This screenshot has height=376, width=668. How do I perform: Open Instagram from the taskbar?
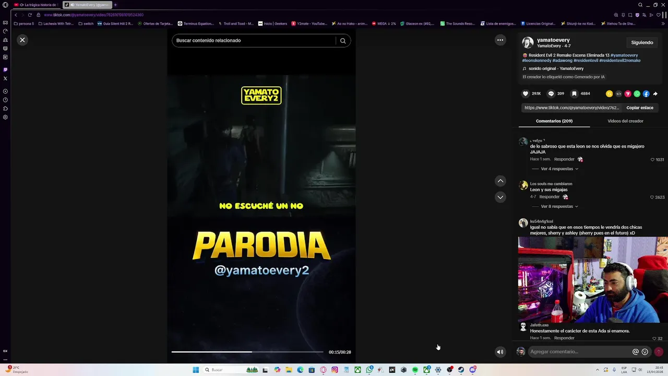click(335, 370)
